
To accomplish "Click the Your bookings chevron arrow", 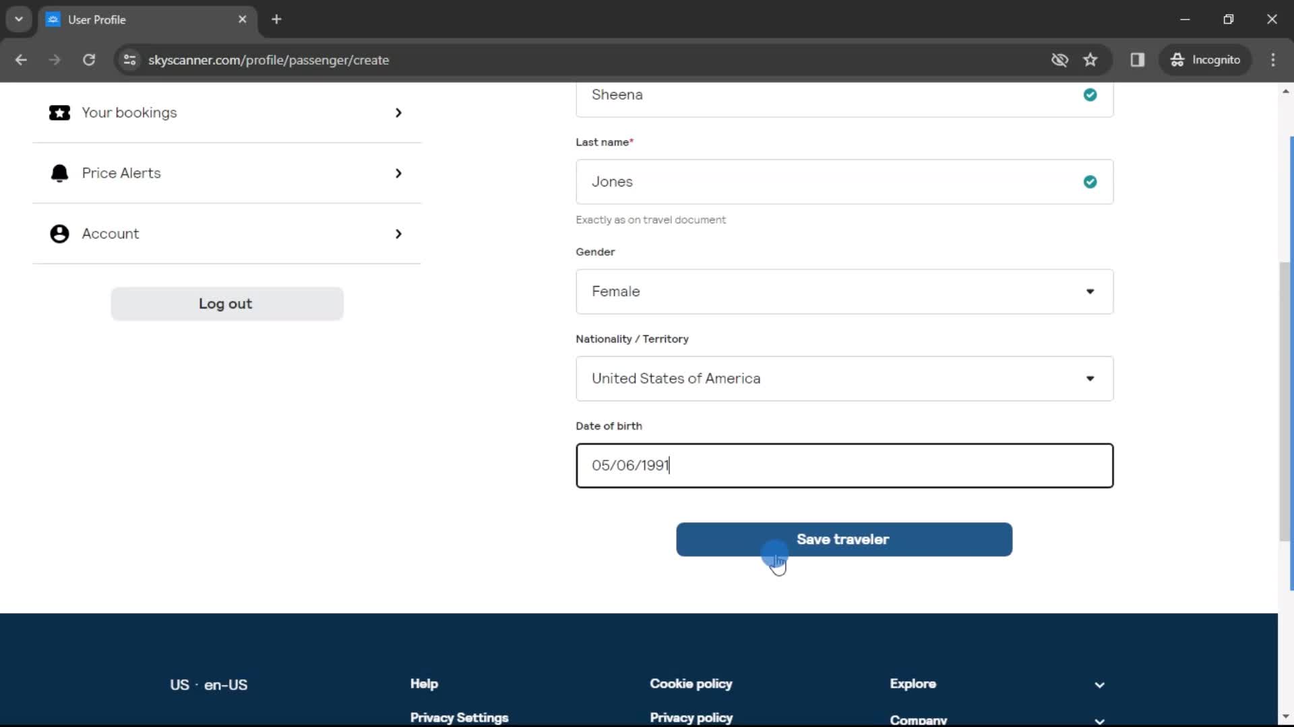I will (x=398, y=112).
